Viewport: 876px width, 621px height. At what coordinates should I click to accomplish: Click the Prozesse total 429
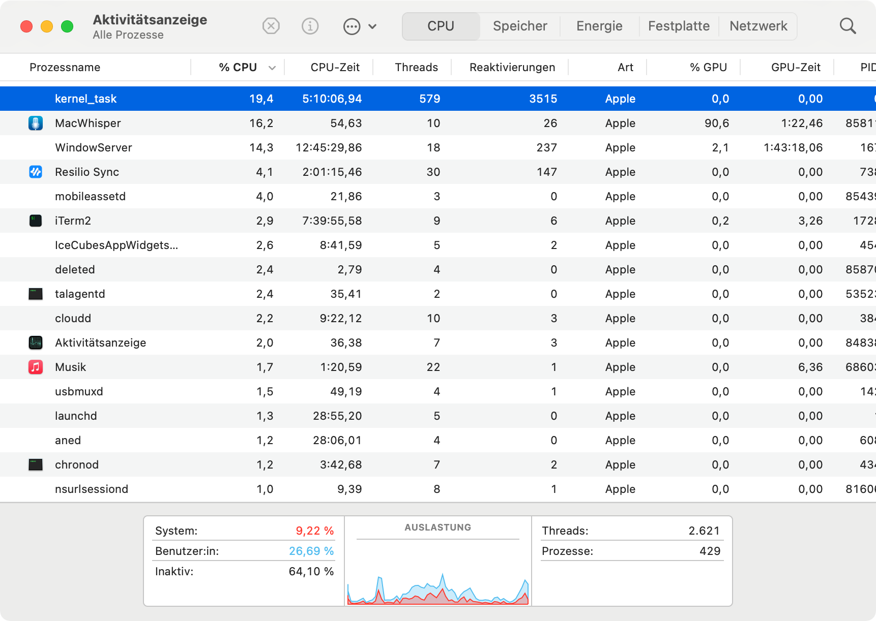[x=710, y=551]
